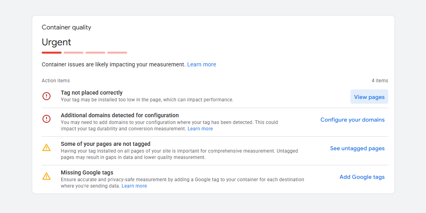Click the orange warning triangle beside Missing Google tags
Image resolution: width=426 pixels, height=213 pixels.
tap(46, 176)
